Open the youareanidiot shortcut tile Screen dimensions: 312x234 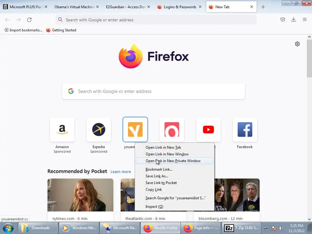135,129
